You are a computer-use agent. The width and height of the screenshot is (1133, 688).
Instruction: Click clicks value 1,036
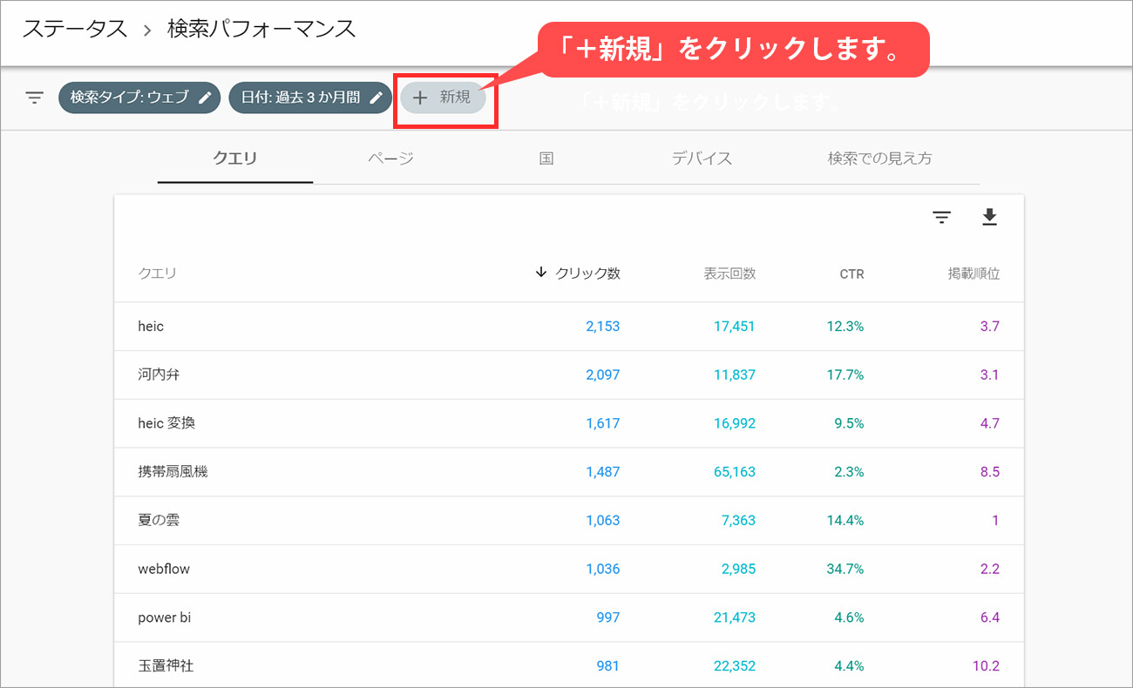(x=602, y=570)
